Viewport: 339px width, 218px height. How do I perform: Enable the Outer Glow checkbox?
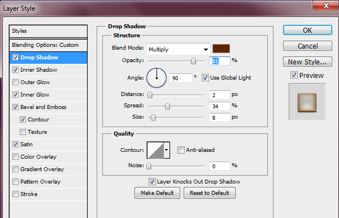[15, 82]
